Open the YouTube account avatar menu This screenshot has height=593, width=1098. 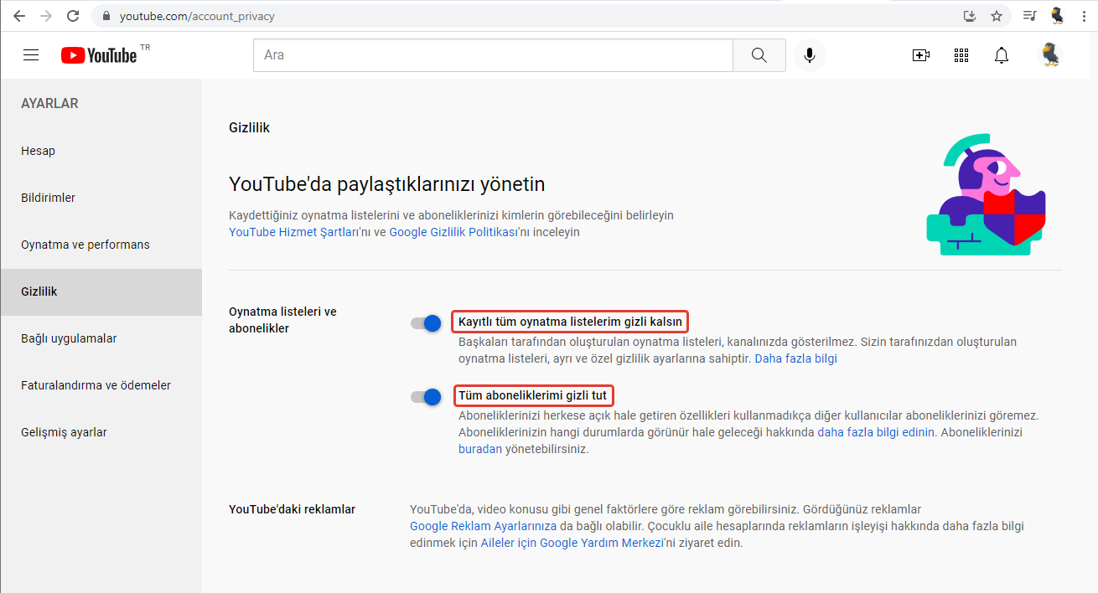click(1050, 55)
